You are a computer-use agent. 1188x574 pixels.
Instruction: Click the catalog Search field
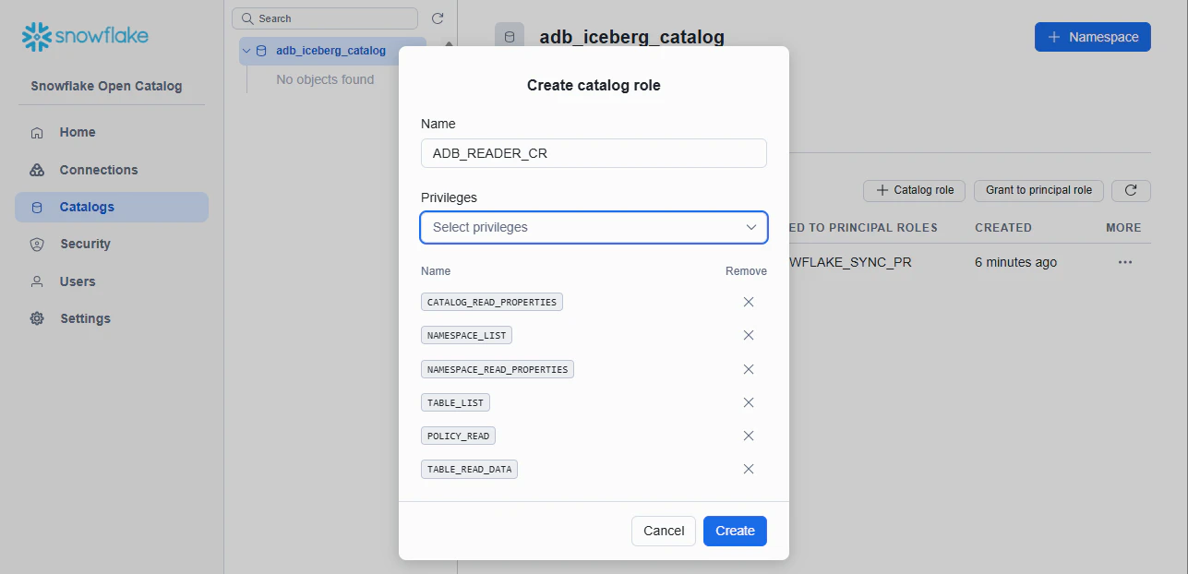325,18
